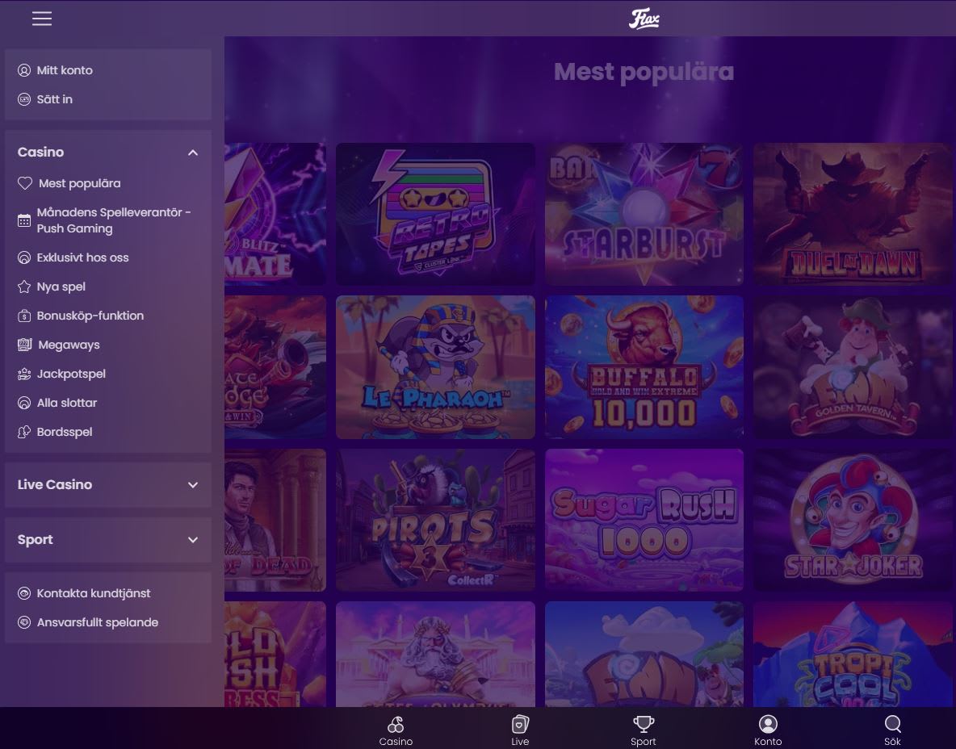This screenshot has width=956, height=749.
Task: Click the star icon beside Nya spel
Action: point(23,287)
